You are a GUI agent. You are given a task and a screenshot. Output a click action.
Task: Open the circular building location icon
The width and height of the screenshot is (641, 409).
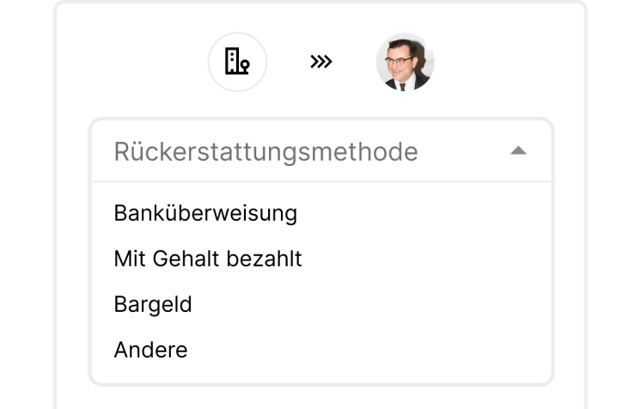[x=237, y=63]
